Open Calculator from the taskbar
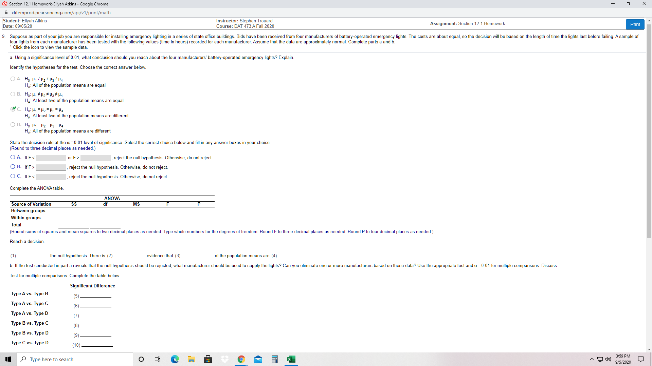Image resolution: width=652 pixels, height=366 pixels. [274, 359]
